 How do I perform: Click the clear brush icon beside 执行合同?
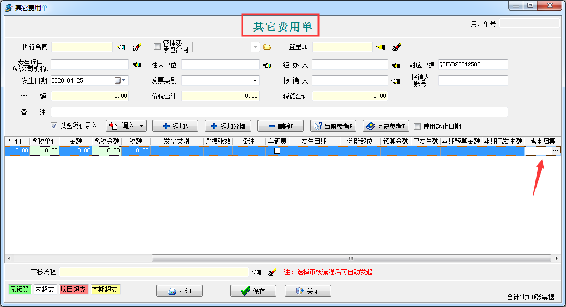pyautogui.click(x=137, y=47)
